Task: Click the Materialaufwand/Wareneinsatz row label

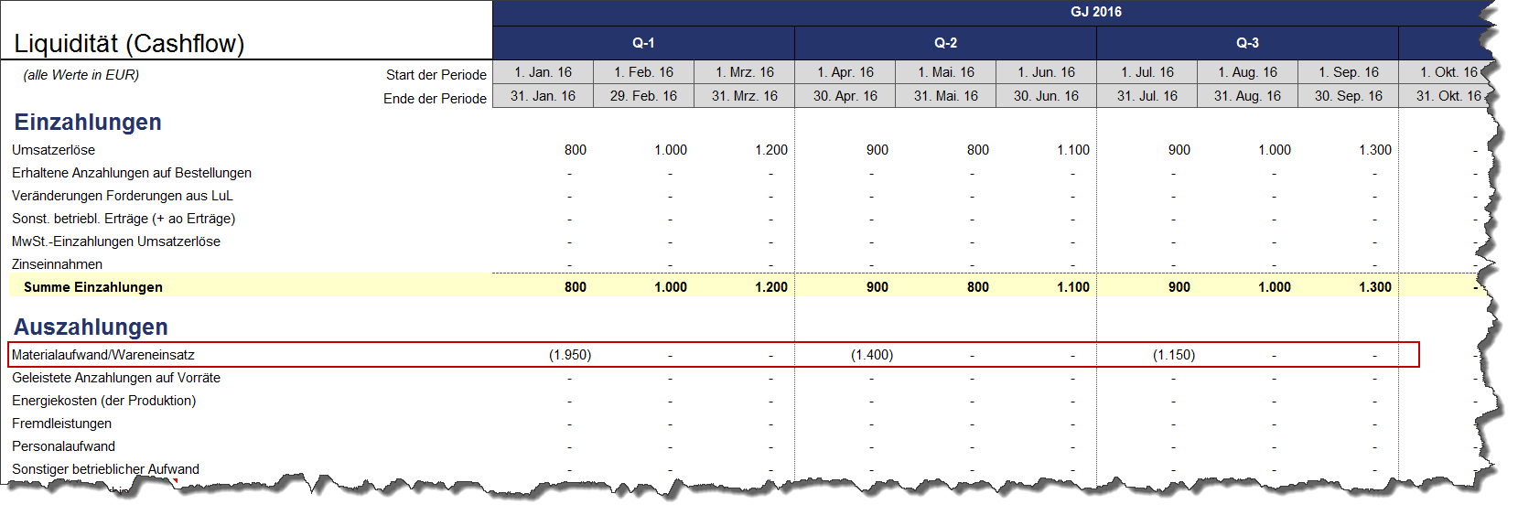Action: point(103,355)
